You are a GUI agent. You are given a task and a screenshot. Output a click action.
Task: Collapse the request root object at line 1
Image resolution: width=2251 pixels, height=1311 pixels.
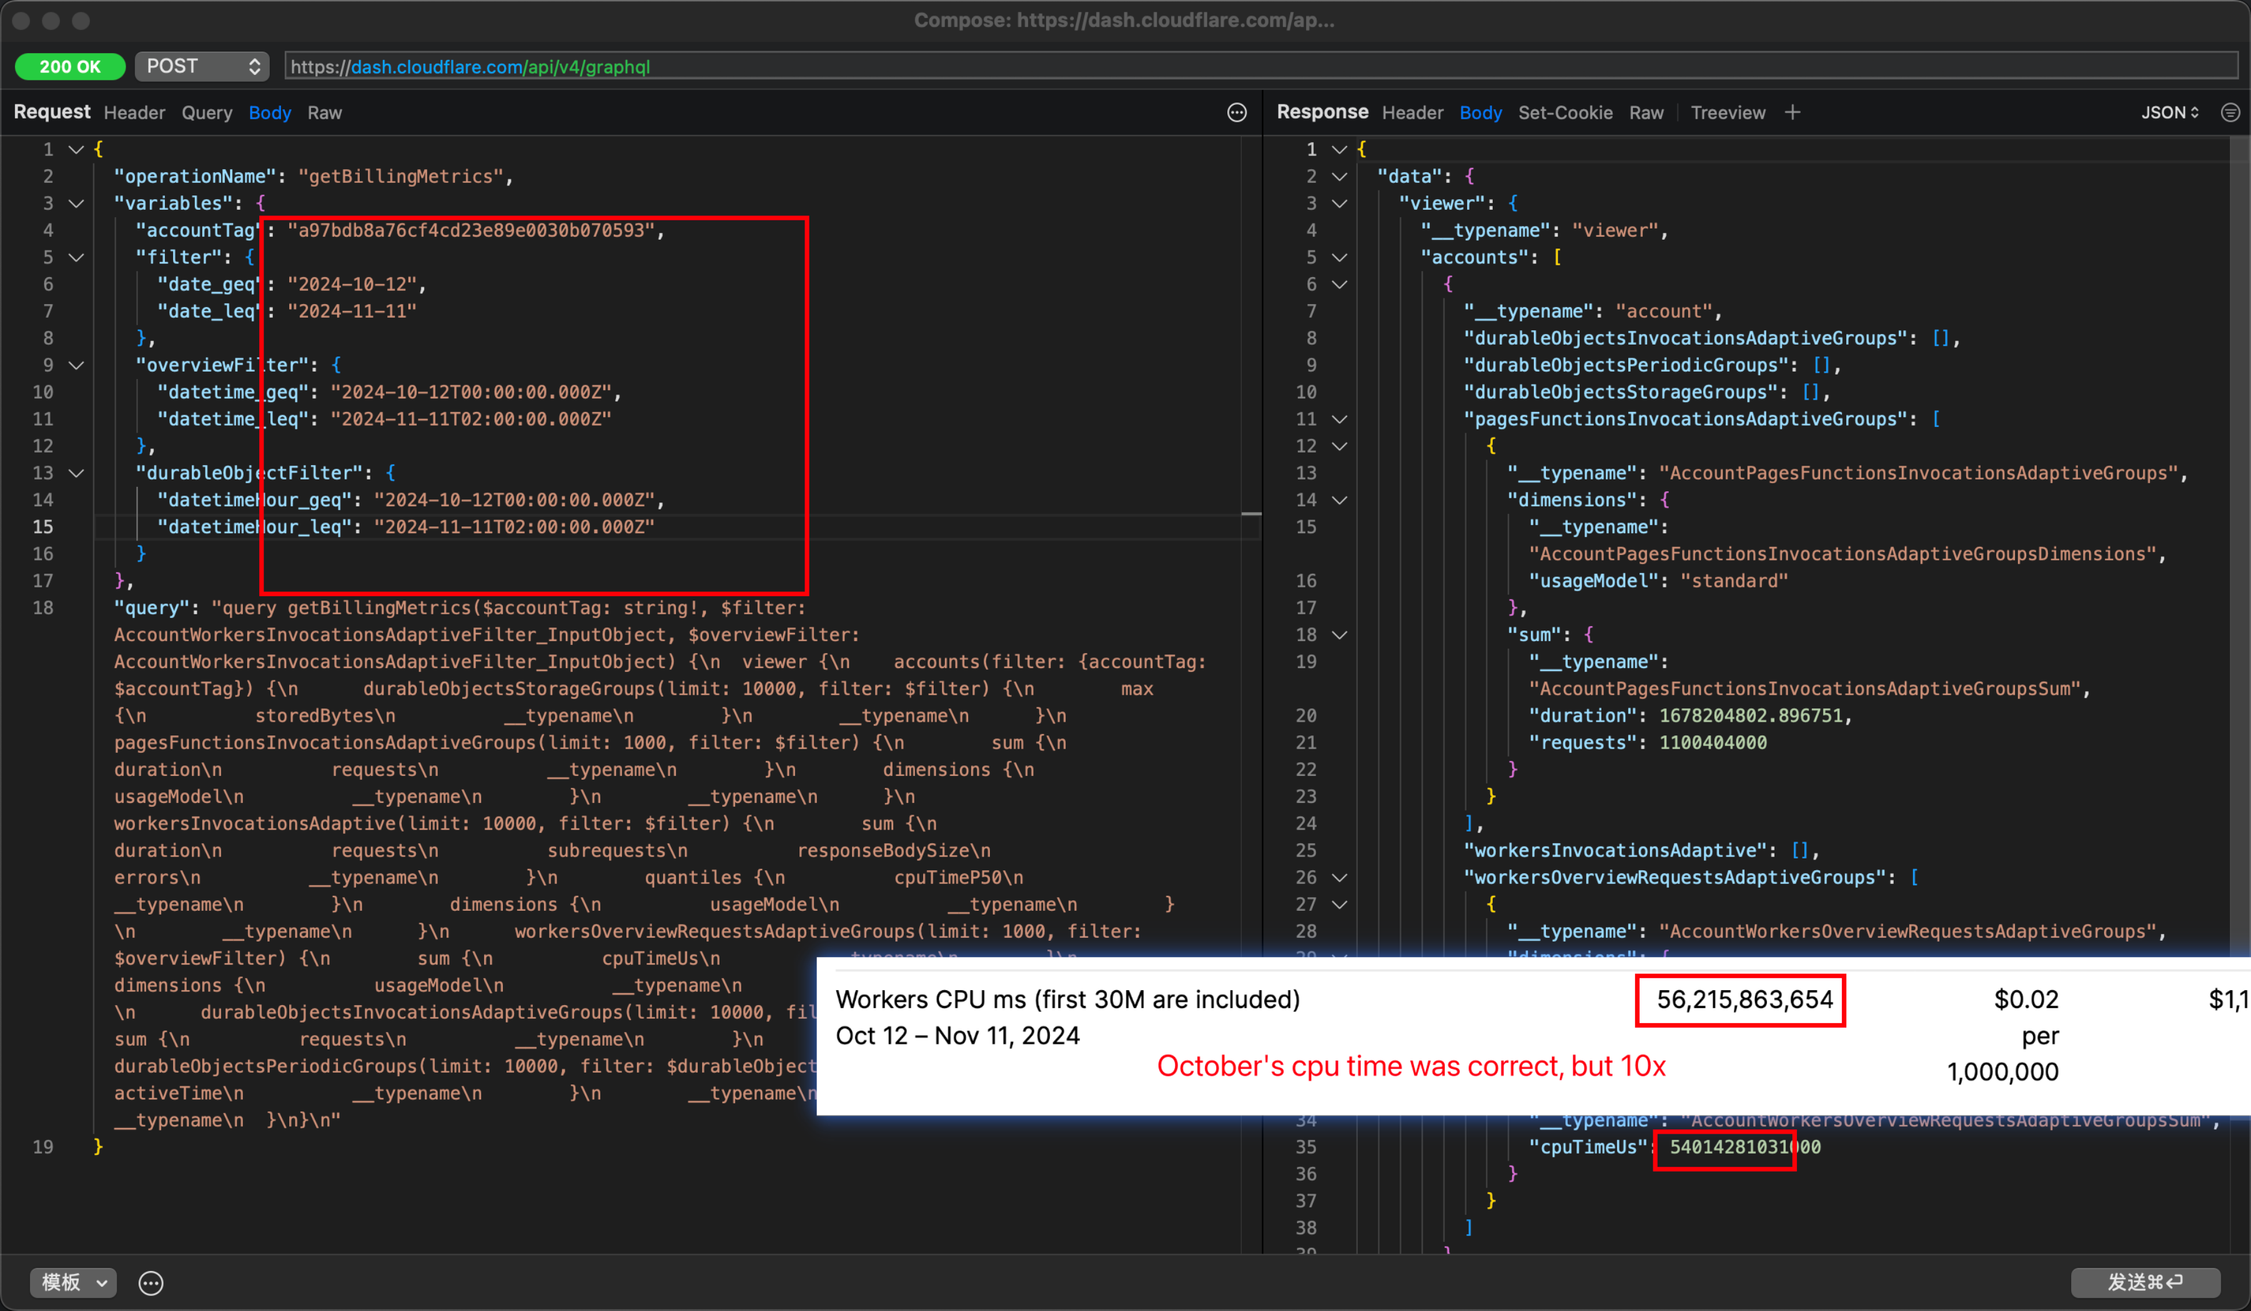pyautogui.click(x=77, y=149)
